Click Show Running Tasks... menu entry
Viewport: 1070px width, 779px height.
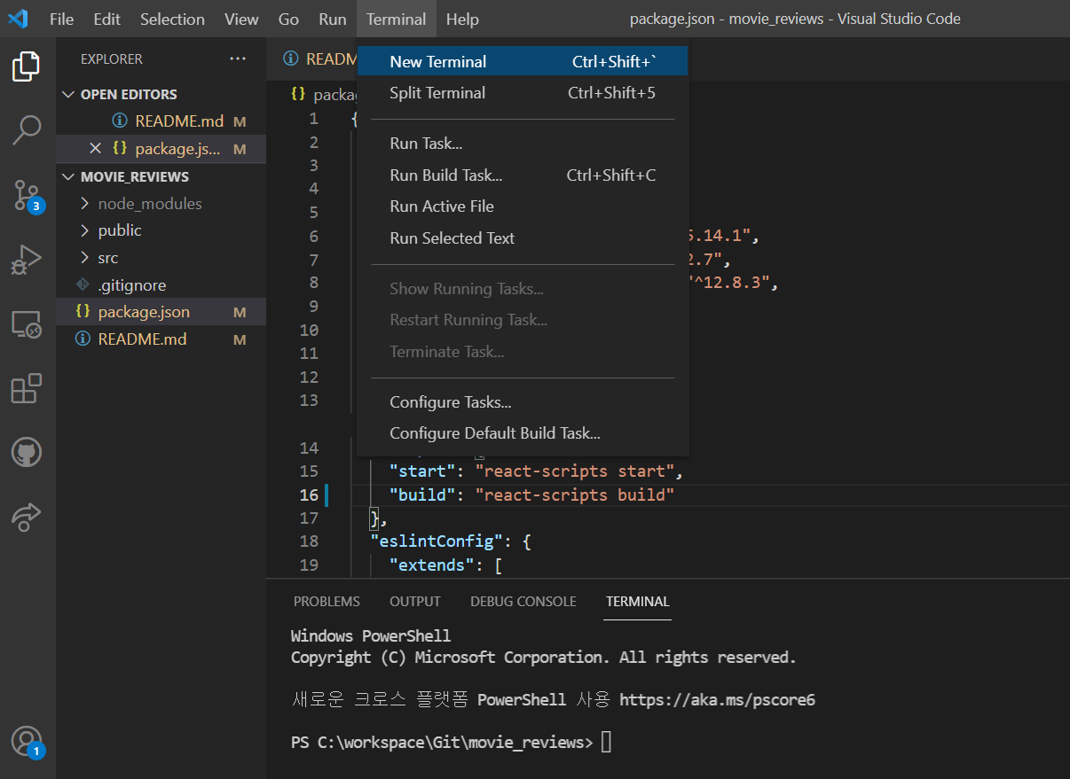[x=523, y=289]
